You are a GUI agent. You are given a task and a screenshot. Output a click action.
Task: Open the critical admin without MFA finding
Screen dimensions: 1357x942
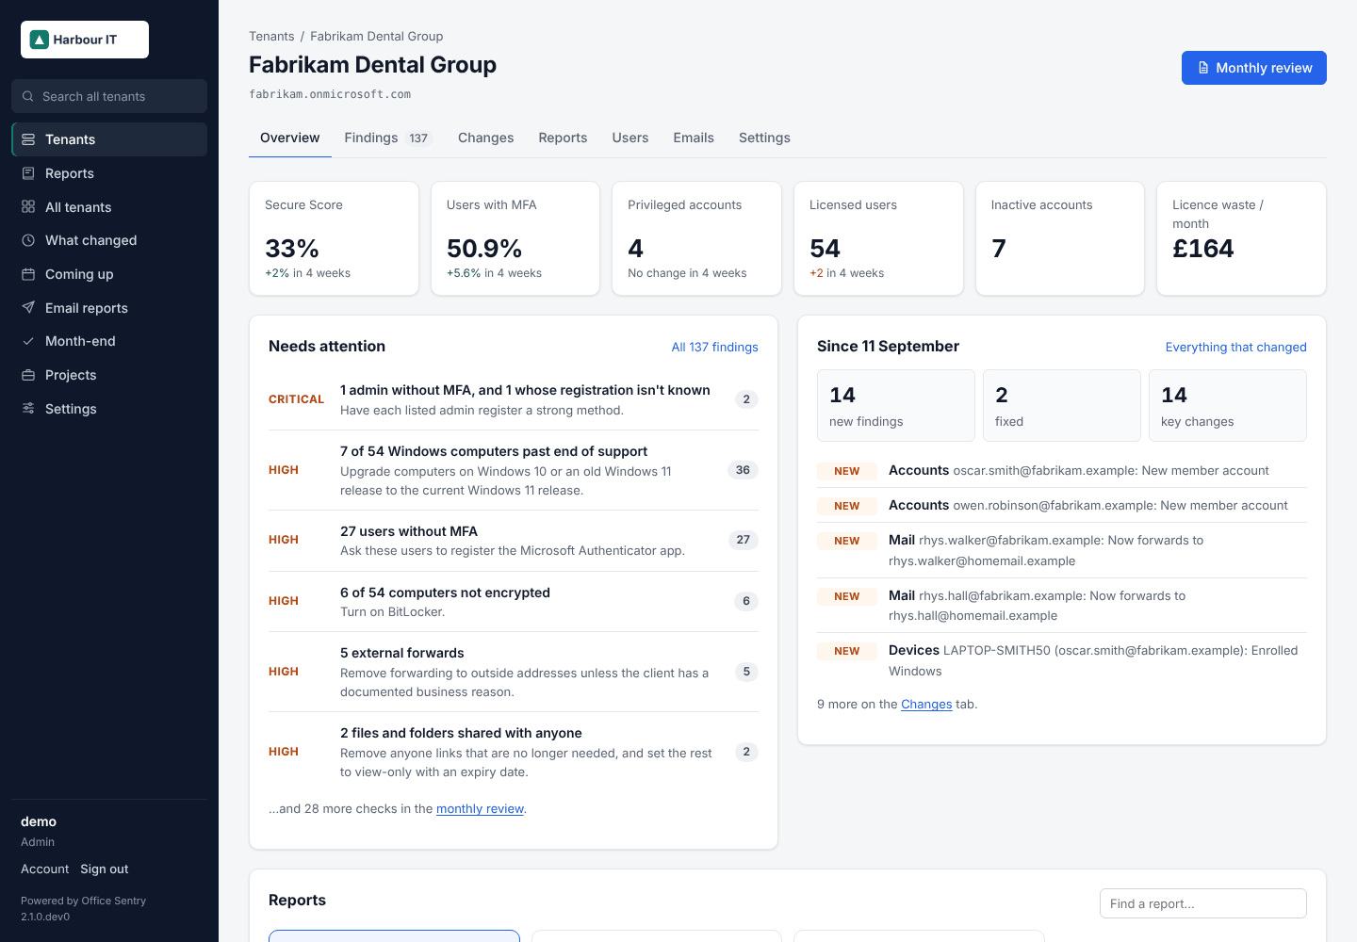(514, 399)
